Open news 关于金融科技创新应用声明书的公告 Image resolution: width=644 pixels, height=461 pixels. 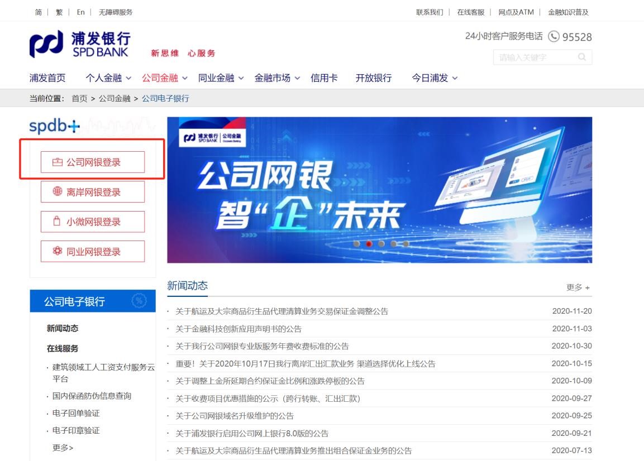tap(238, 329)
